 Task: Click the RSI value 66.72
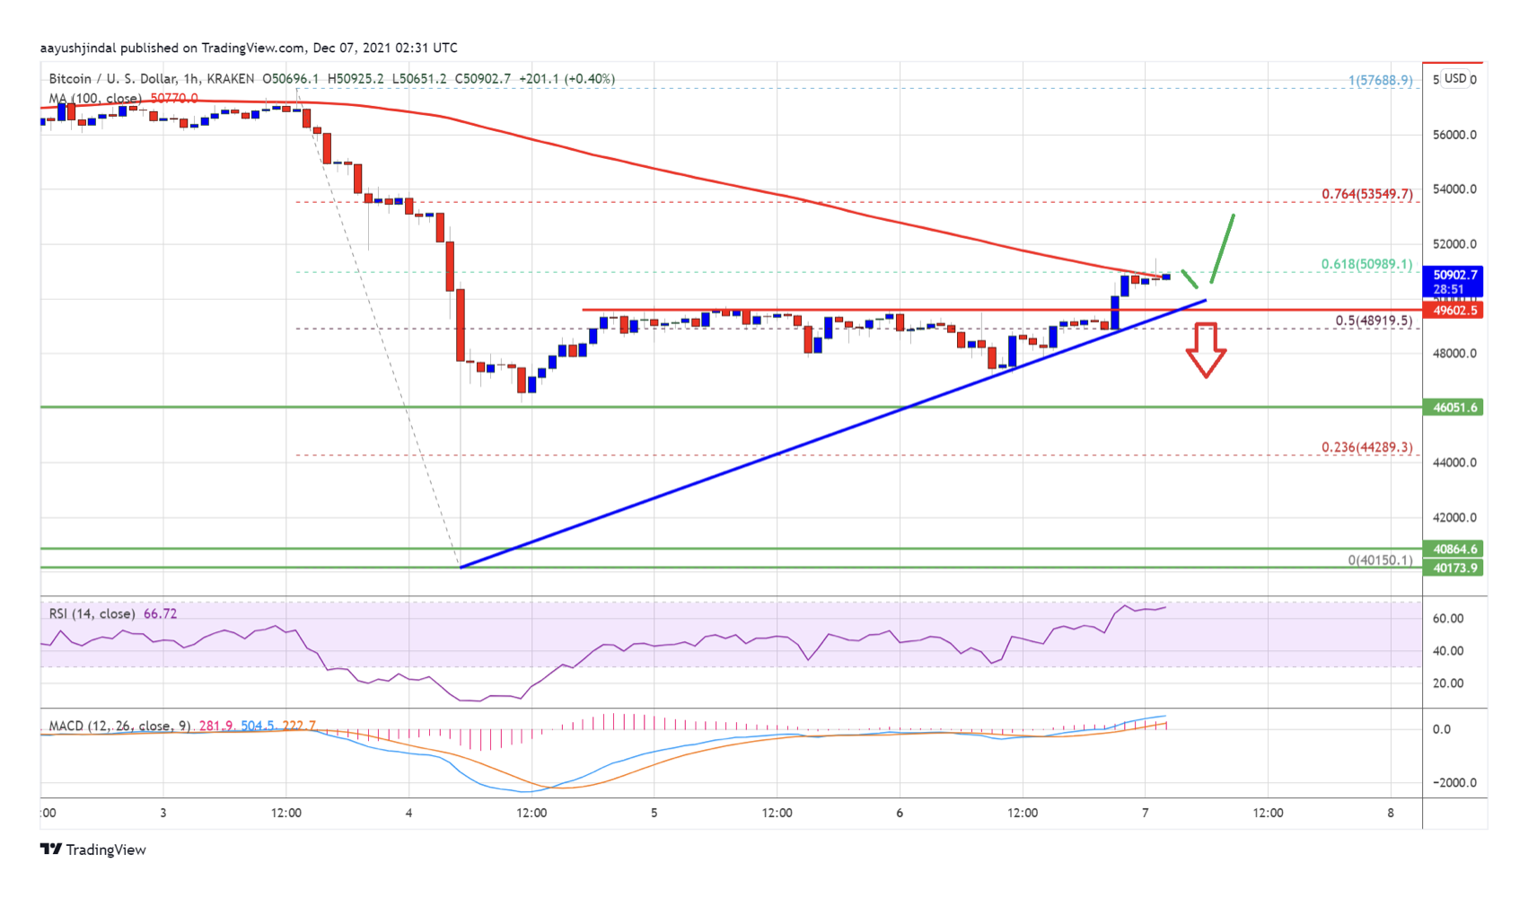160,613
